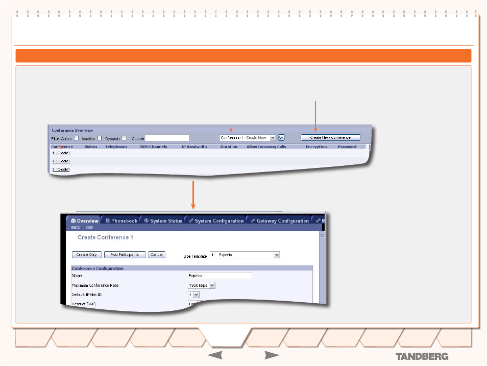Click the '3: [Create]' conference link
This screenshot has width=487, height=366.
pyautogui.click(x=61, y=169)
